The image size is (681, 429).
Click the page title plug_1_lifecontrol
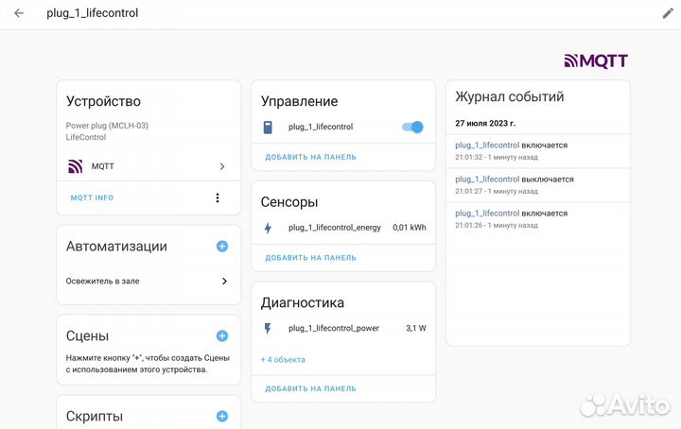click(x=93, y=13)
